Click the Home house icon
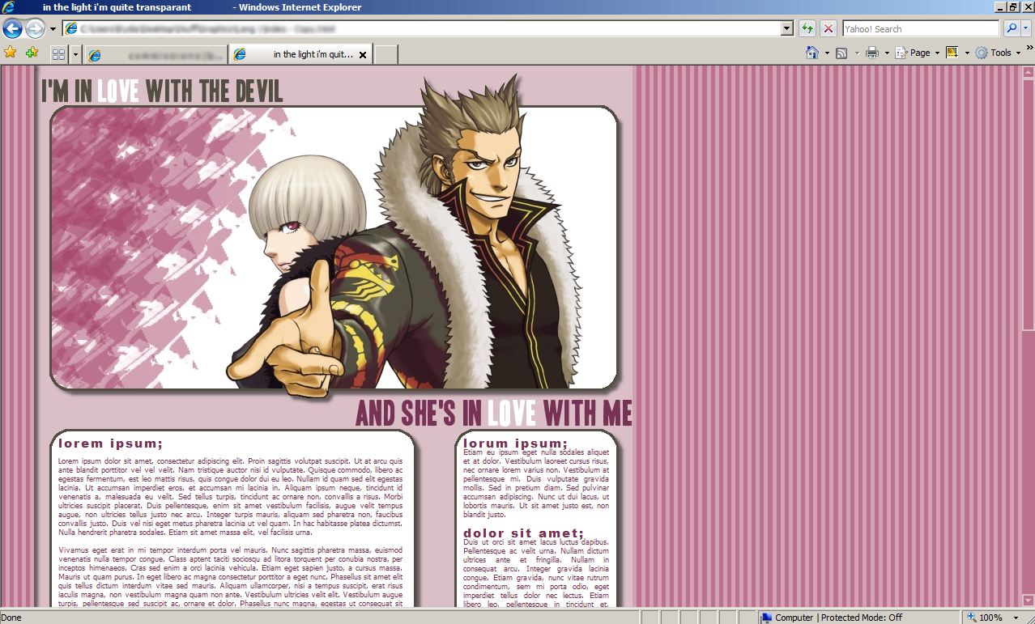 coord(812,53)
